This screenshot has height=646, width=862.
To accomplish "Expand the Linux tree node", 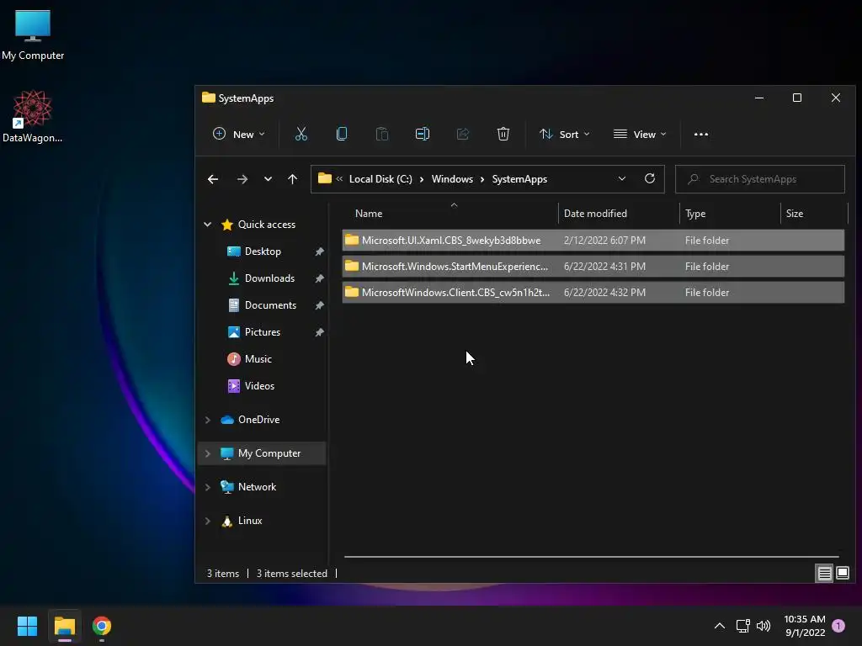I will pos(207,521).
